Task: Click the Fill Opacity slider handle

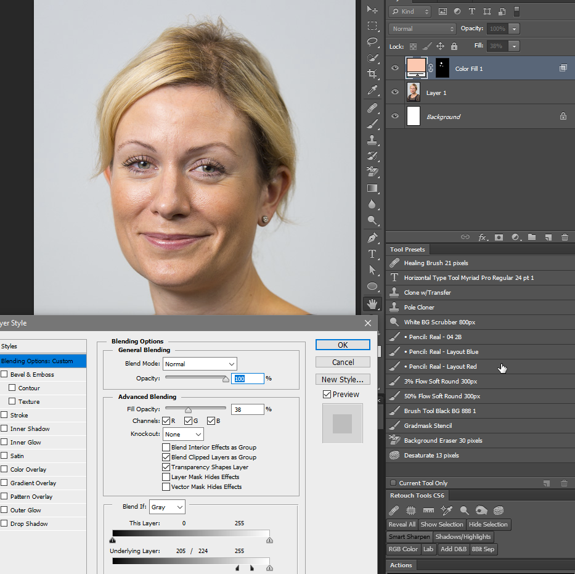Action: pyautogui.click(x=188, y=409)
